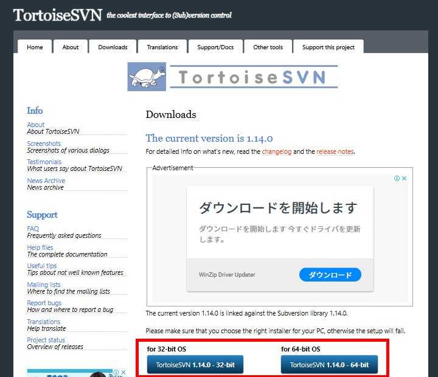Click the 'for 64-bit OS' label
The image size is (438, 377).
(x=301, y=349)
